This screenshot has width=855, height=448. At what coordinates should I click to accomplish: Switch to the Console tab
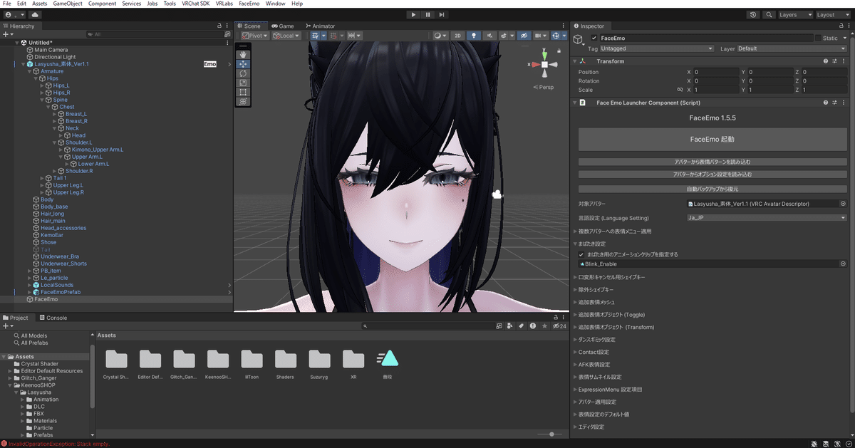click(x=52, y=318)
